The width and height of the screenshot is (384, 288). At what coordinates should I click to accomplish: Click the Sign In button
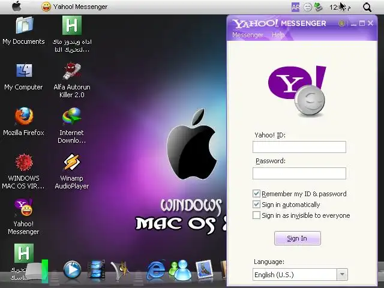[298, 238]
